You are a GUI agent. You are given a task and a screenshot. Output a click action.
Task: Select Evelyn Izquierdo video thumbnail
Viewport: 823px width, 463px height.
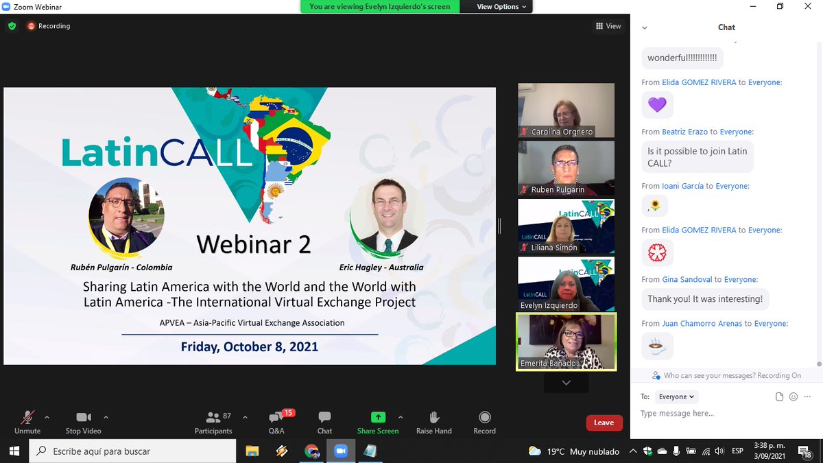[x=566, y=284]
